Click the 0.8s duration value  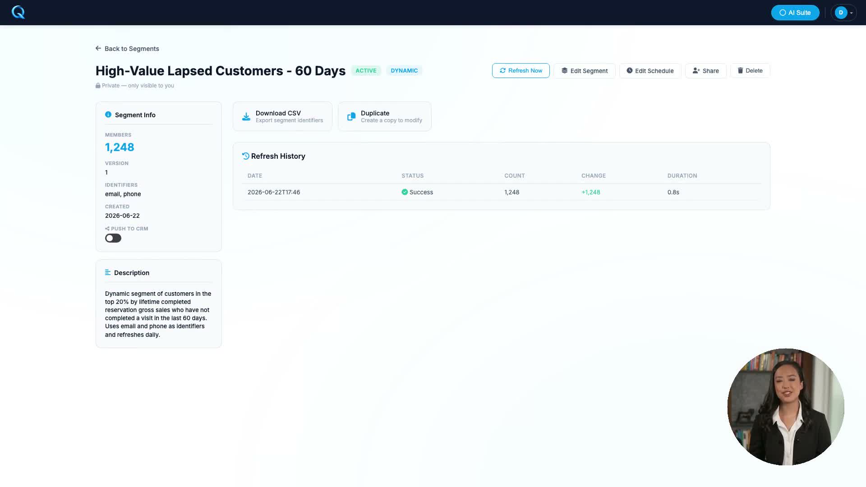673,192
